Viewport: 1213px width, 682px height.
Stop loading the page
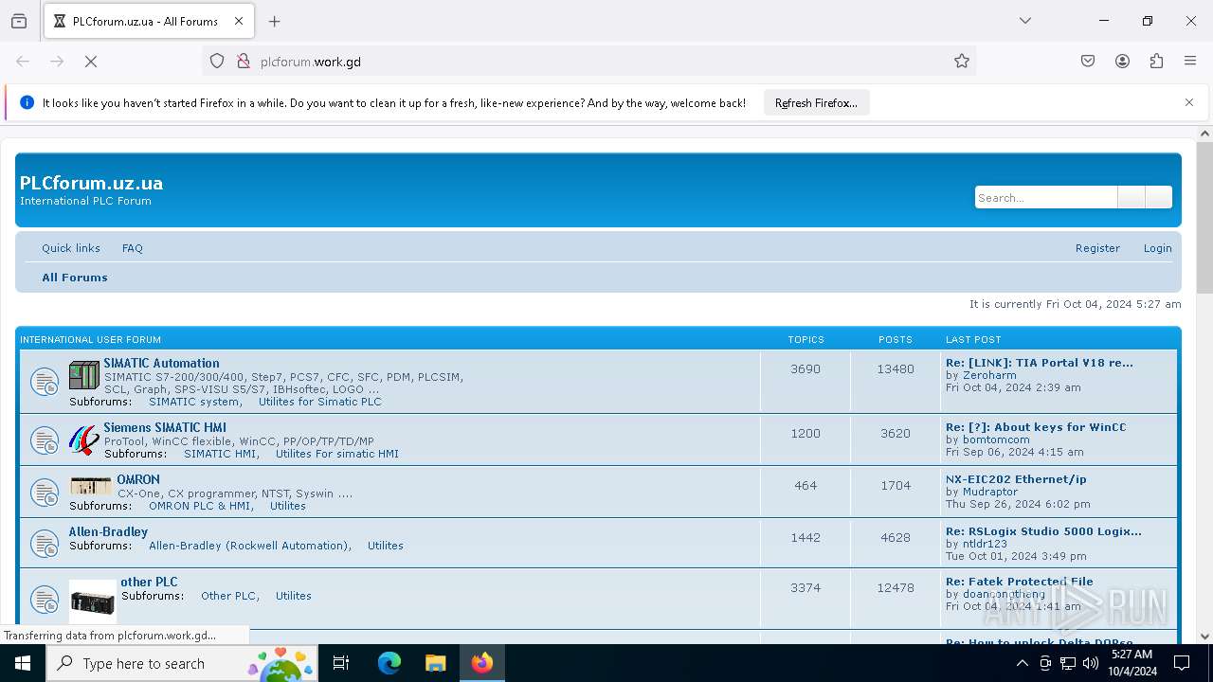91,62
